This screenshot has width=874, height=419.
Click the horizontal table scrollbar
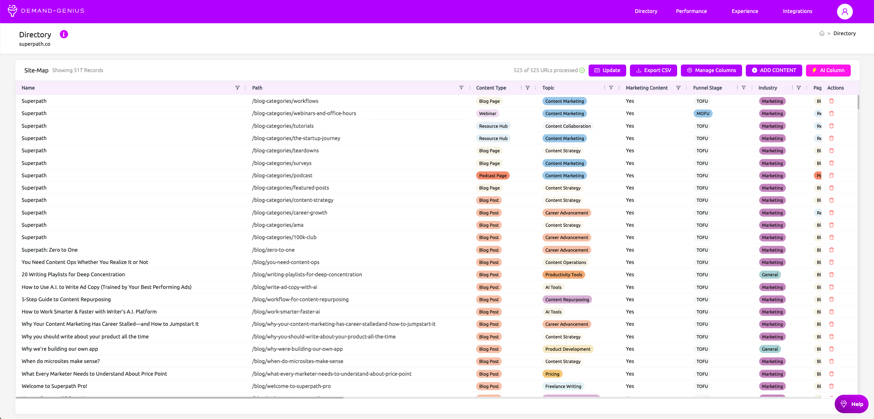pos(179,397)
